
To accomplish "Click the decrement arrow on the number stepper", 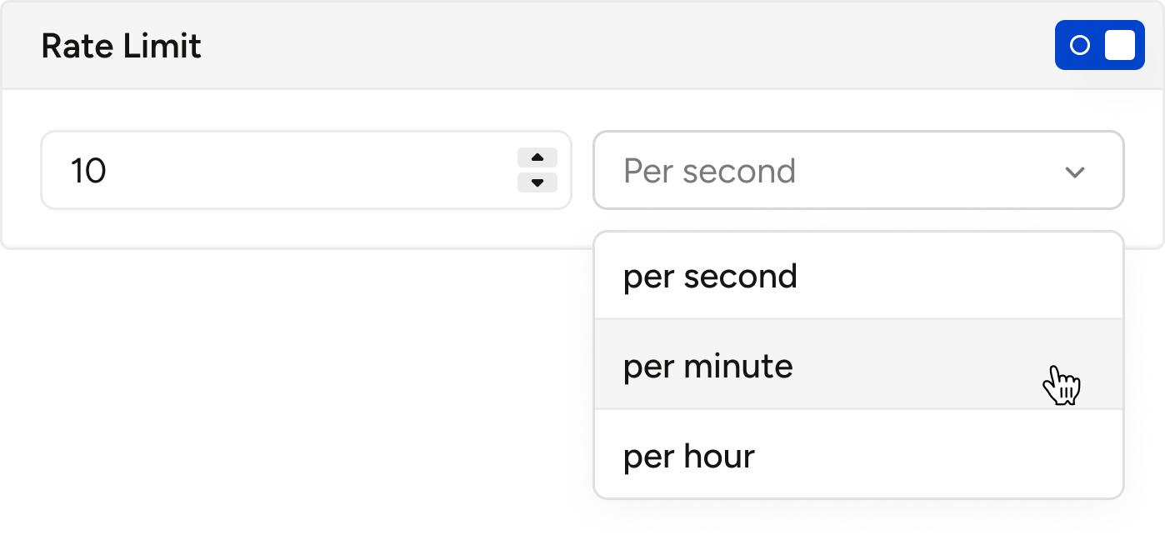I will click(537, 182).
